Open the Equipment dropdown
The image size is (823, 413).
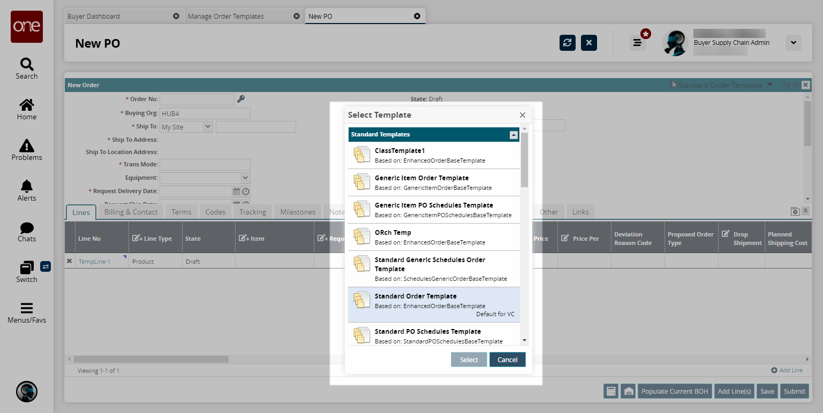(x=245, y=178)
